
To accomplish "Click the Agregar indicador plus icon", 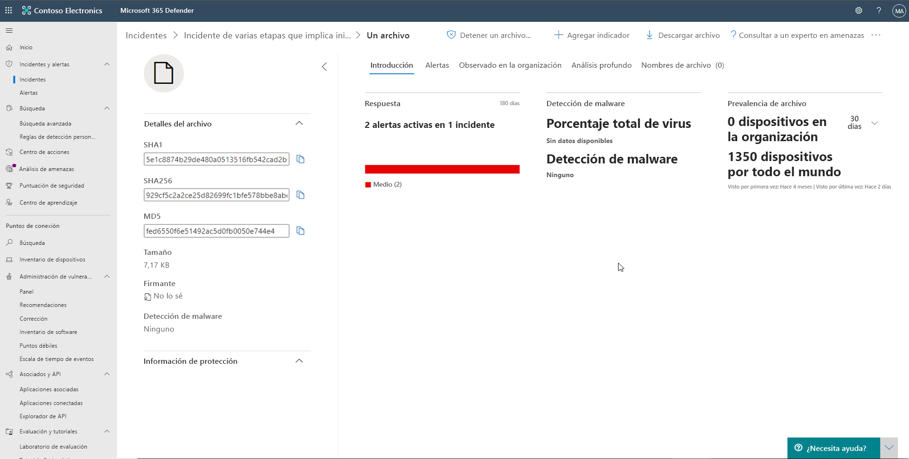I will coord(558,35).
